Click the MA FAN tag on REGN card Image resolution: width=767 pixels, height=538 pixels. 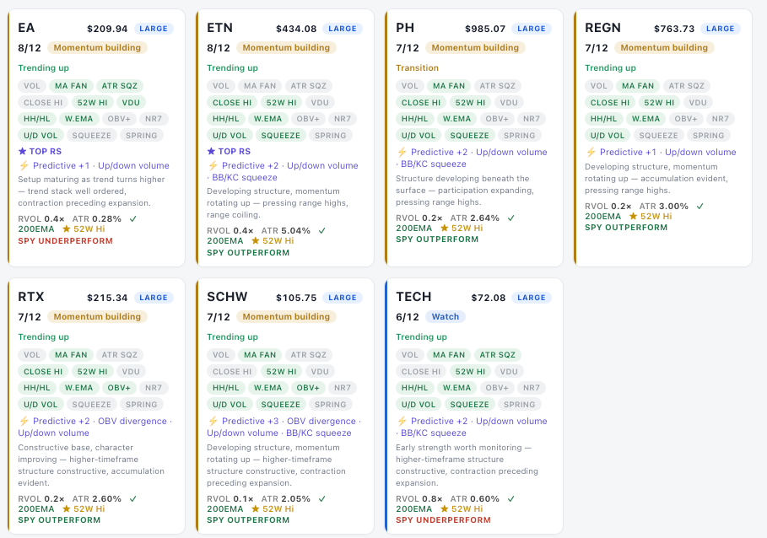638,86
